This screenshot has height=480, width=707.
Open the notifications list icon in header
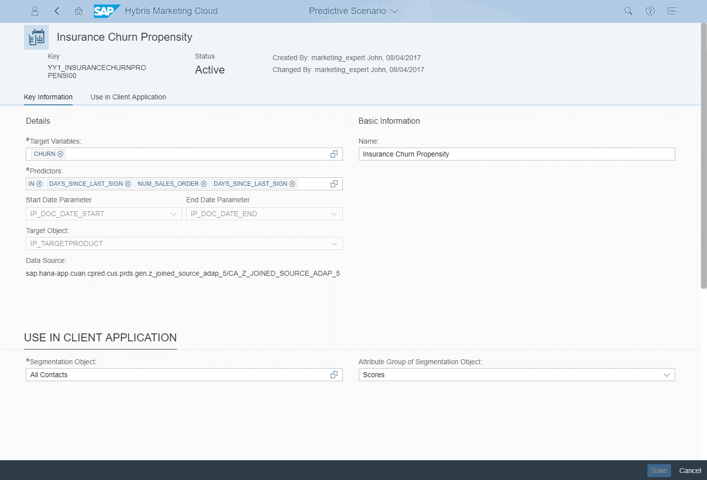[672, 11]
